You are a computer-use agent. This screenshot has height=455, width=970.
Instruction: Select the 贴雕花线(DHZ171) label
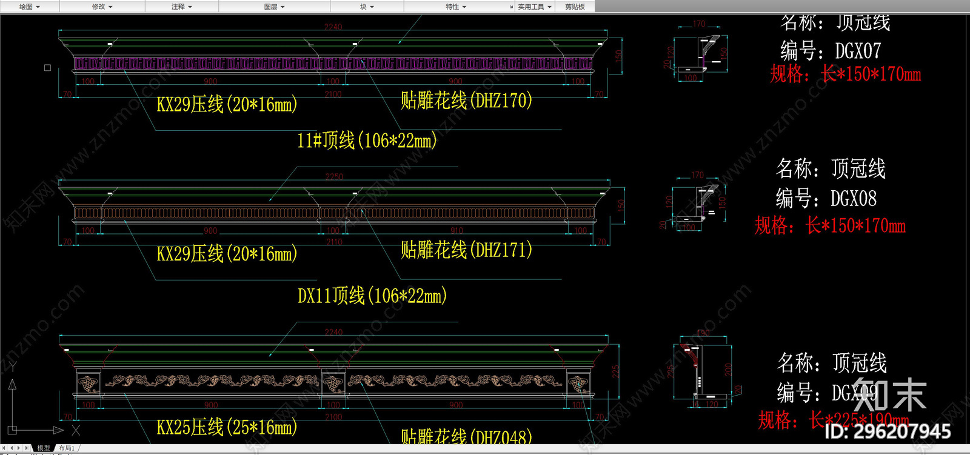466,250
